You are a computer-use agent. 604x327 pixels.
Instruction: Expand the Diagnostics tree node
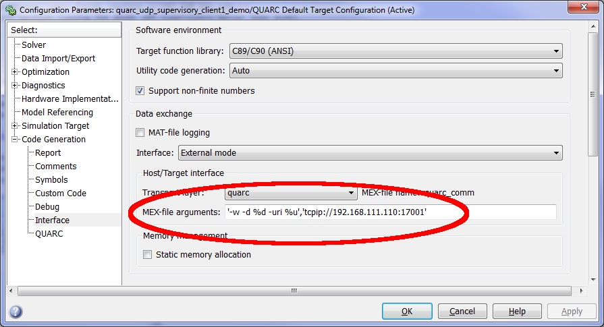pos(15,86)
